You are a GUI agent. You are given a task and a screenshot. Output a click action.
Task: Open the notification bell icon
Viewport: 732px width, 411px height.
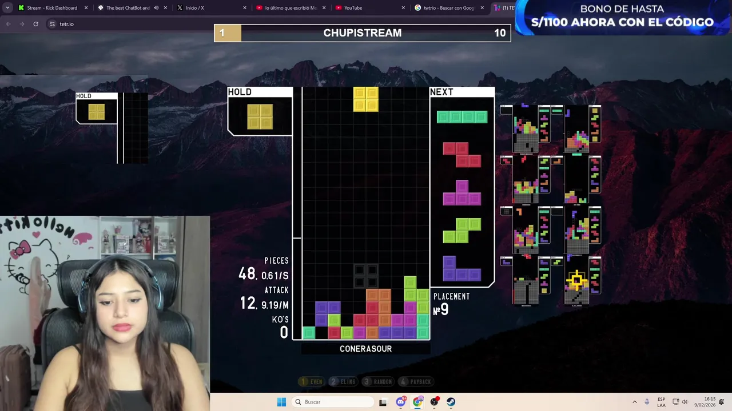click(x=722, y=402)
